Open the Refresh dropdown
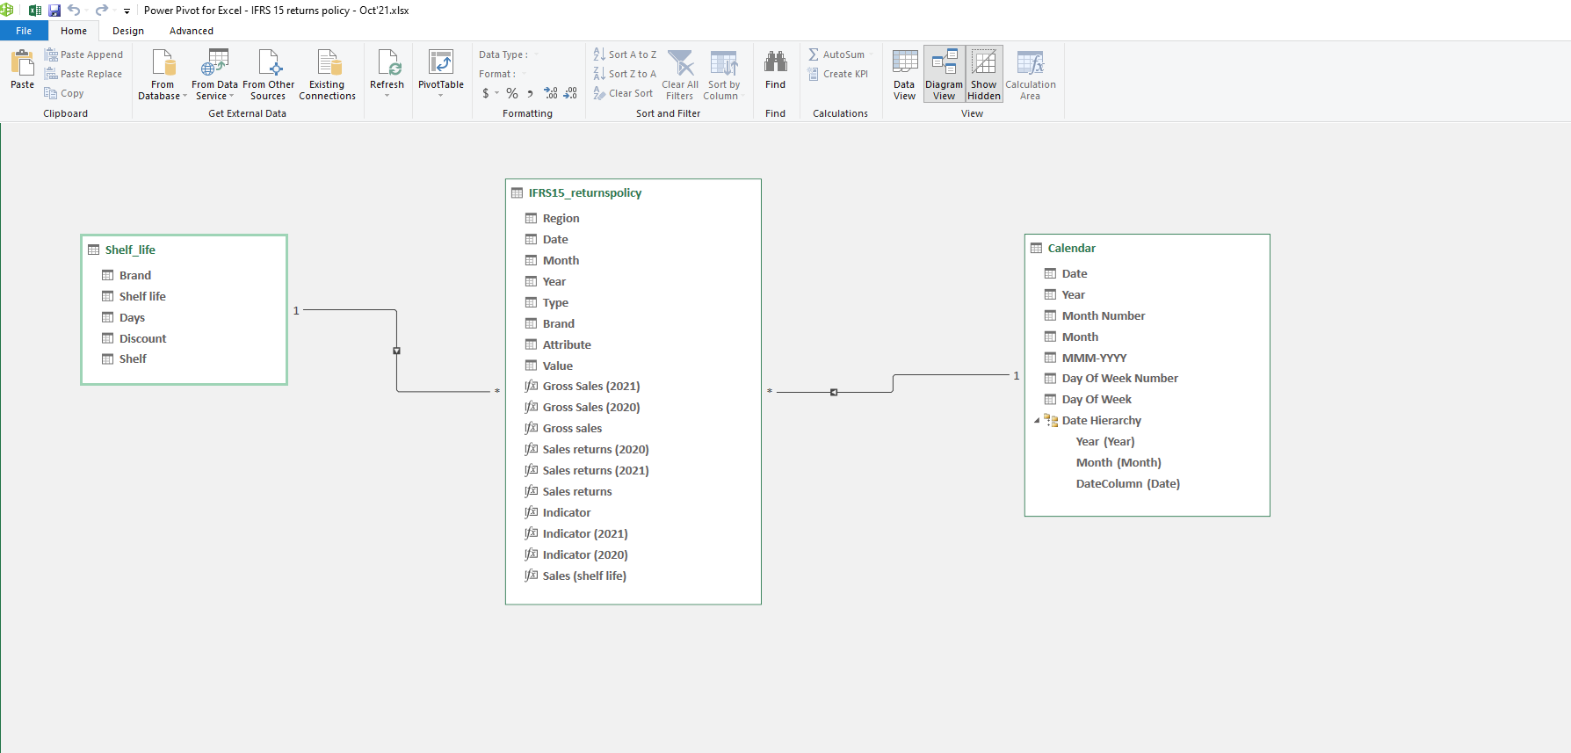The width and height of the screenshot is (1571, 753). [387, 75]
